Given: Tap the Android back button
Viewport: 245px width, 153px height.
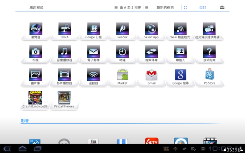Looking at the screenshot, I should 7,149.
